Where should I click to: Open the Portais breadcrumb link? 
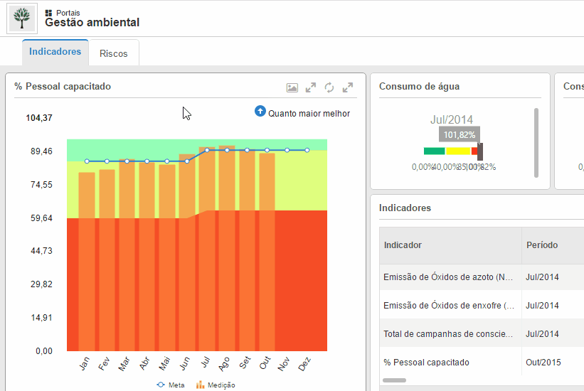[68, 13]
